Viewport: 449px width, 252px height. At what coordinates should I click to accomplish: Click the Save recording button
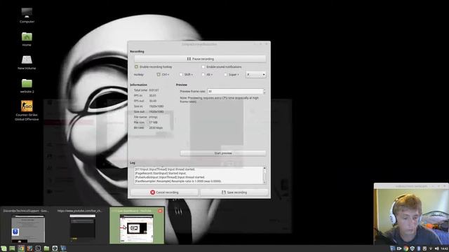234,192
